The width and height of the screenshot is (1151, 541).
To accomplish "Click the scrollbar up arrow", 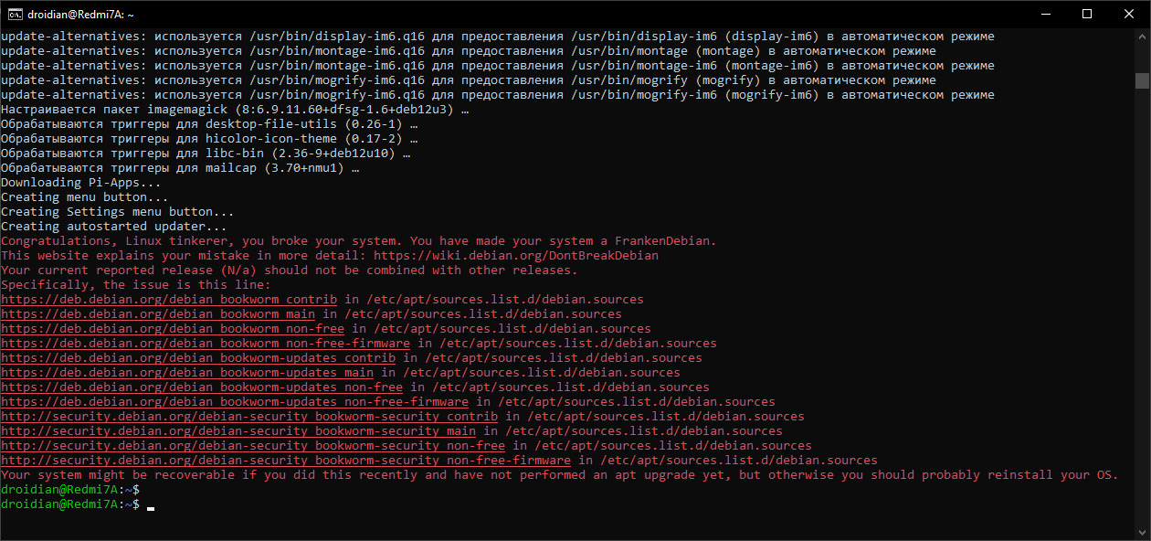I will point(1142,37).
